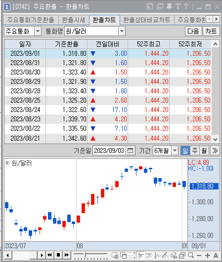Zoom in with the plus icon
The image size is (222, 262).
pos(207,256)
